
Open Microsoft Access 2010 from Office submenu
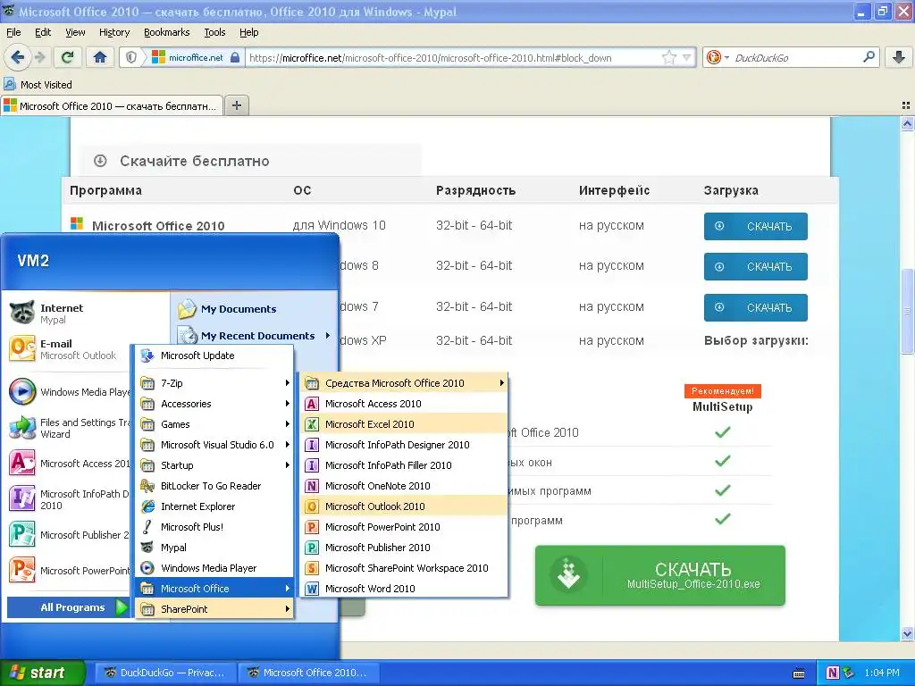click(403, 404)
